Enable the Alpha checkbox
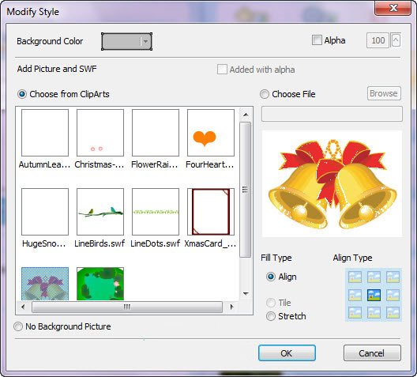This screenshot has width=417, height=377. pyautogui.click(x=317, y=40)
